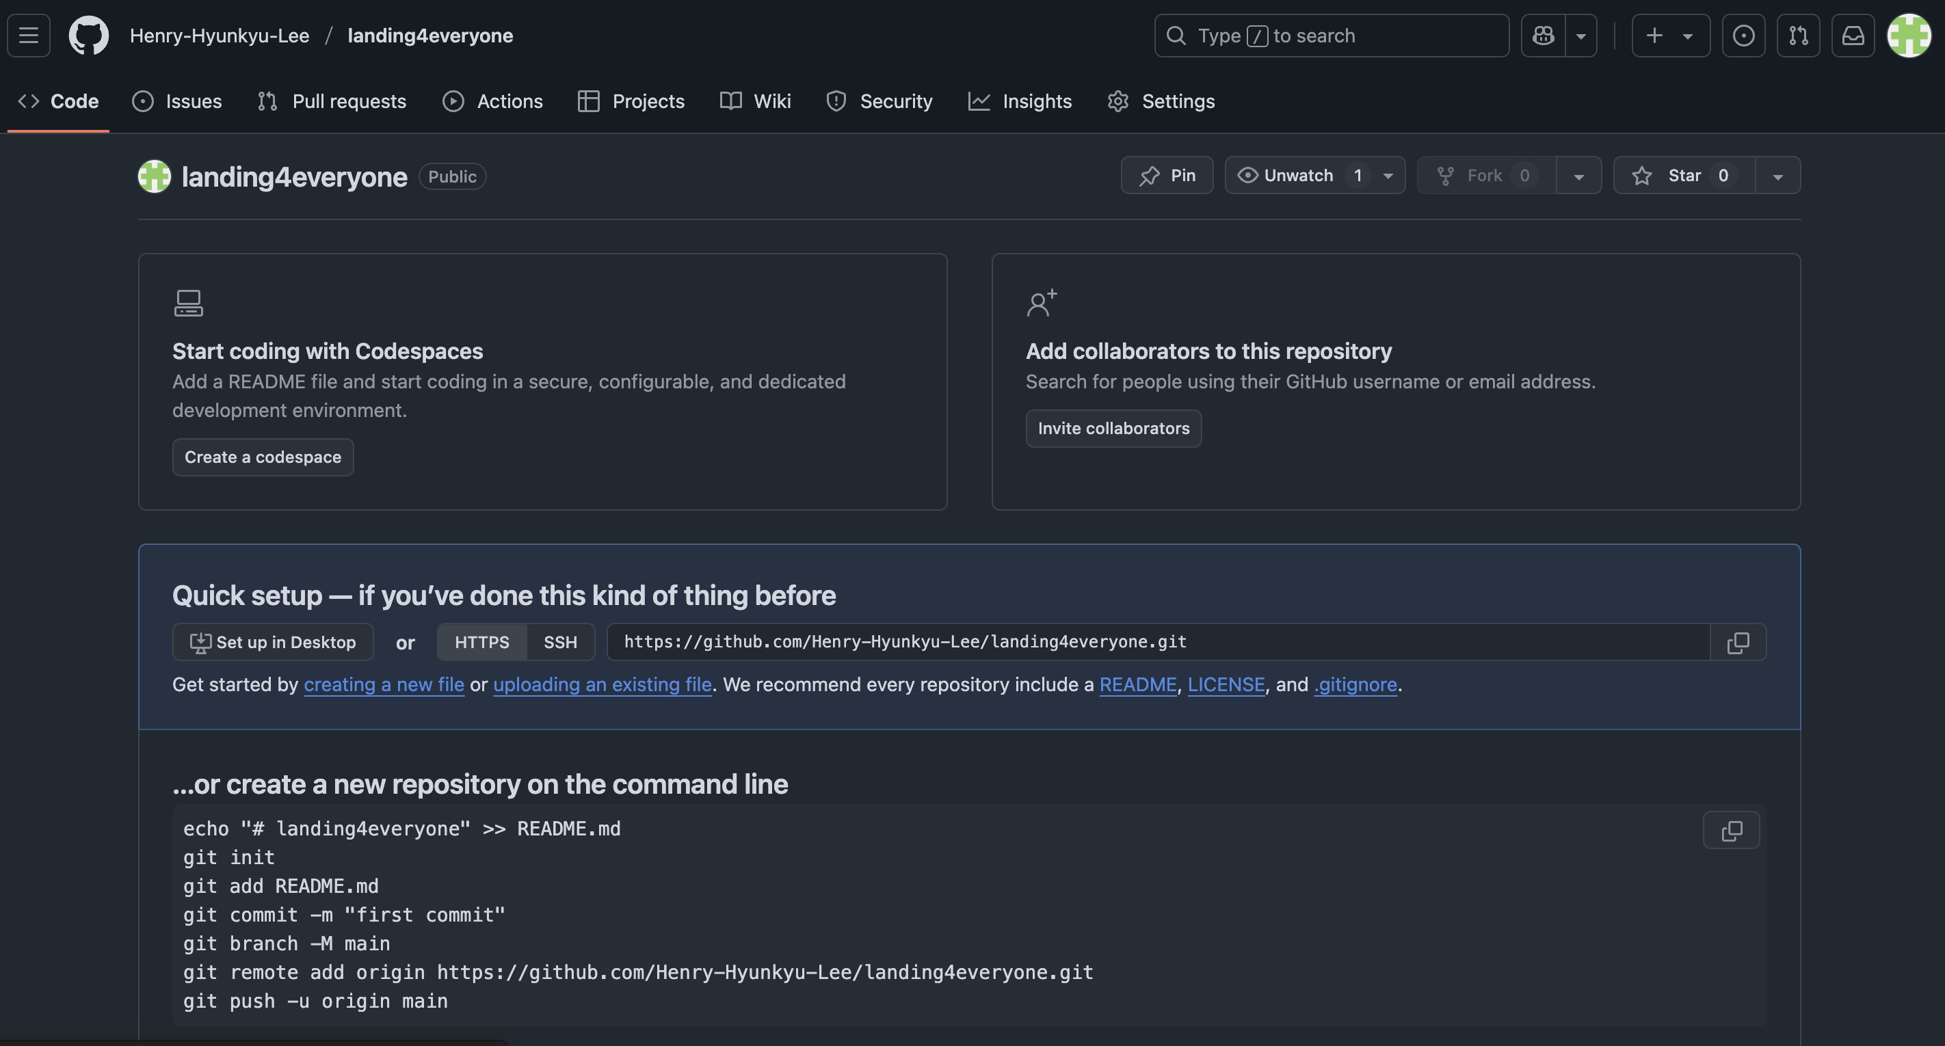Click the landing4everyone repository title
1945x1046 pixels.
(295, 176)
